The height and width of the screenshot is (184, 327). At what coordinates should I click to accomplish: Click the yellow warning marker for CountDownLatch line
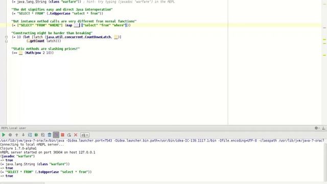click(x=324, y=39)
